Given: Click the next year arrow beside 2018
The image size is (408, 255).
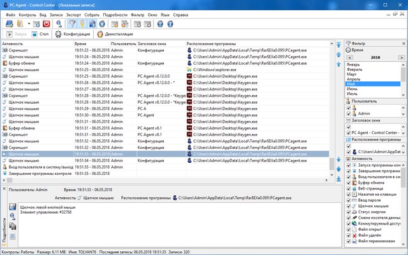Looking at the screenshot, I should coord(400,56).
